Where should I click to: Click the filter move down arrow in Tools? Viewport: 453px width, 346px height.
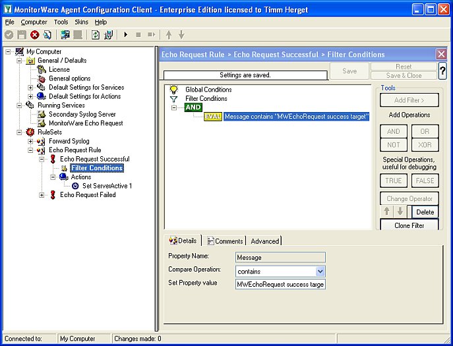pos(400,212)
